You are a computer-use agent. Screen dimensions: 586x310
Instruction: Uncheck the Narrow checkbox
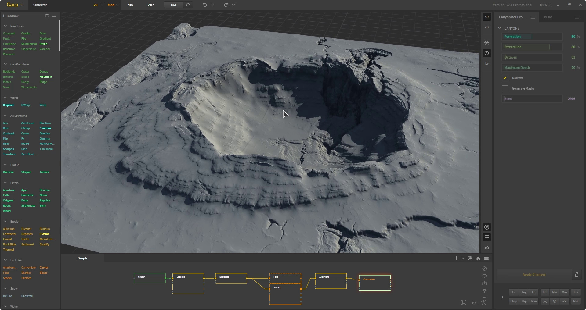click(505, 78)
